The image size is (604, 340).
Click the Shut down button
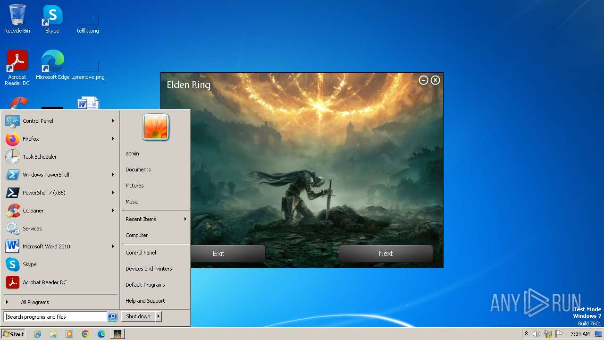coord(138,316)
